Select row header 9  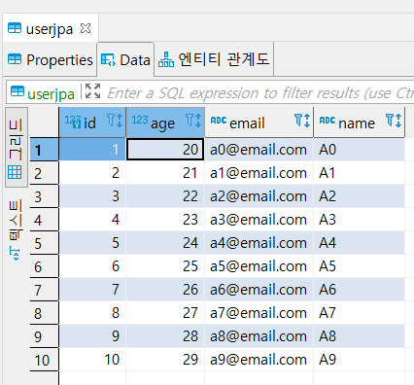45,336
